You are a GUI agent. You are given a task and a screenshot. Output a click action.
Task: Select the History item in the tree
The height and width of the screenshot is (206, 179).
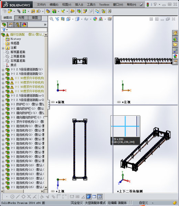(15, 39)
